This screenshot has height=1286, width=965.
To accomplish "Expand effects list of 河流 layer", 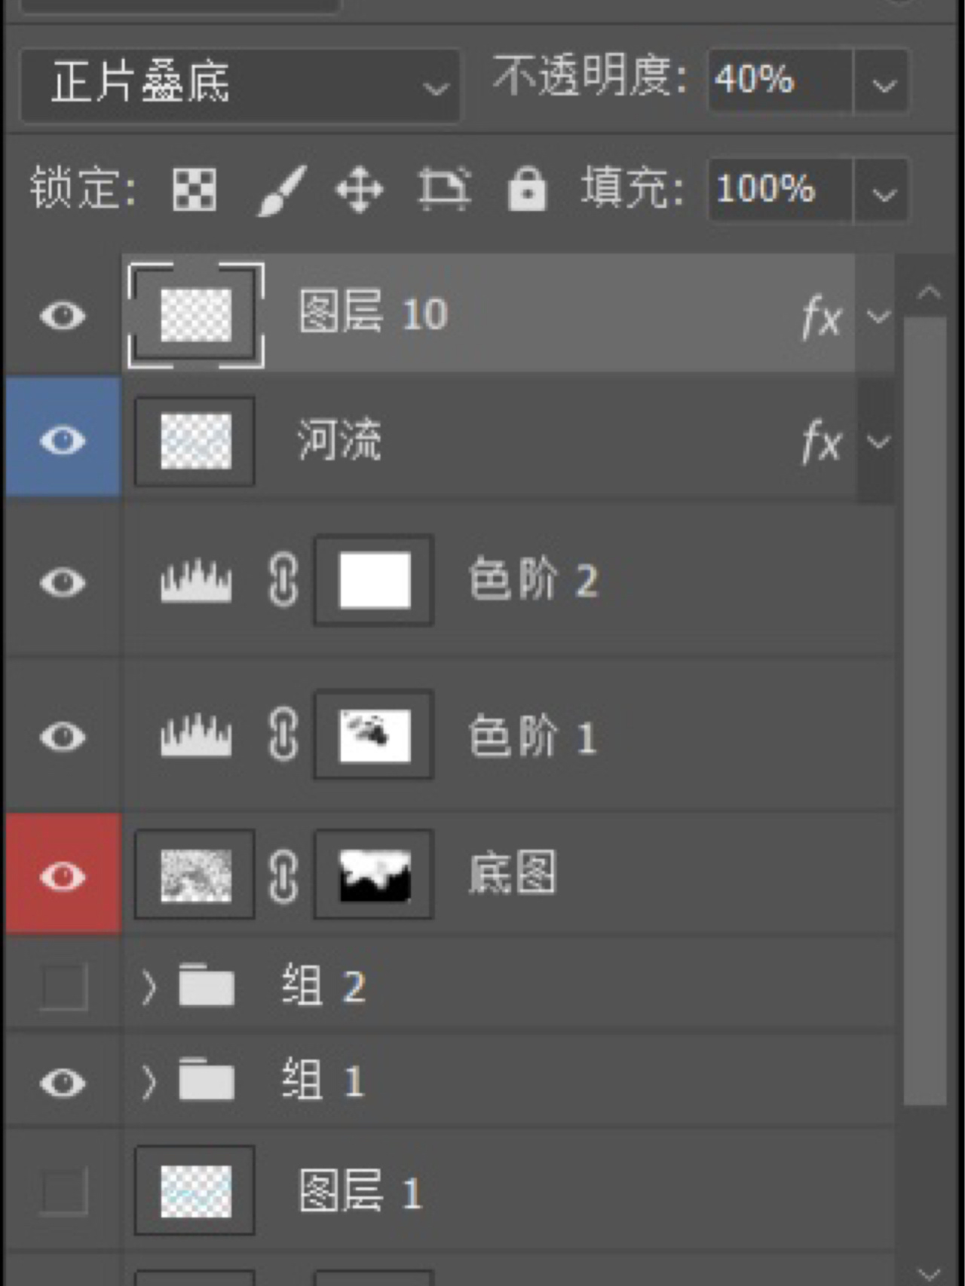I will pyautogui.click(x=879, y=441).
